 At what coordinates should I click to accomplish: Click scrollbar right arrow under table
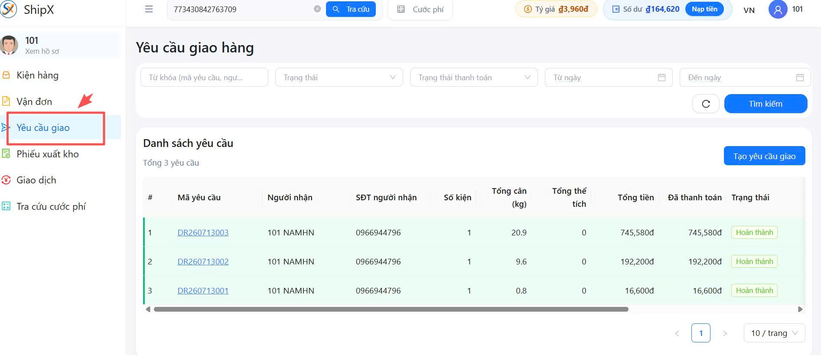[x=800, y=309]
